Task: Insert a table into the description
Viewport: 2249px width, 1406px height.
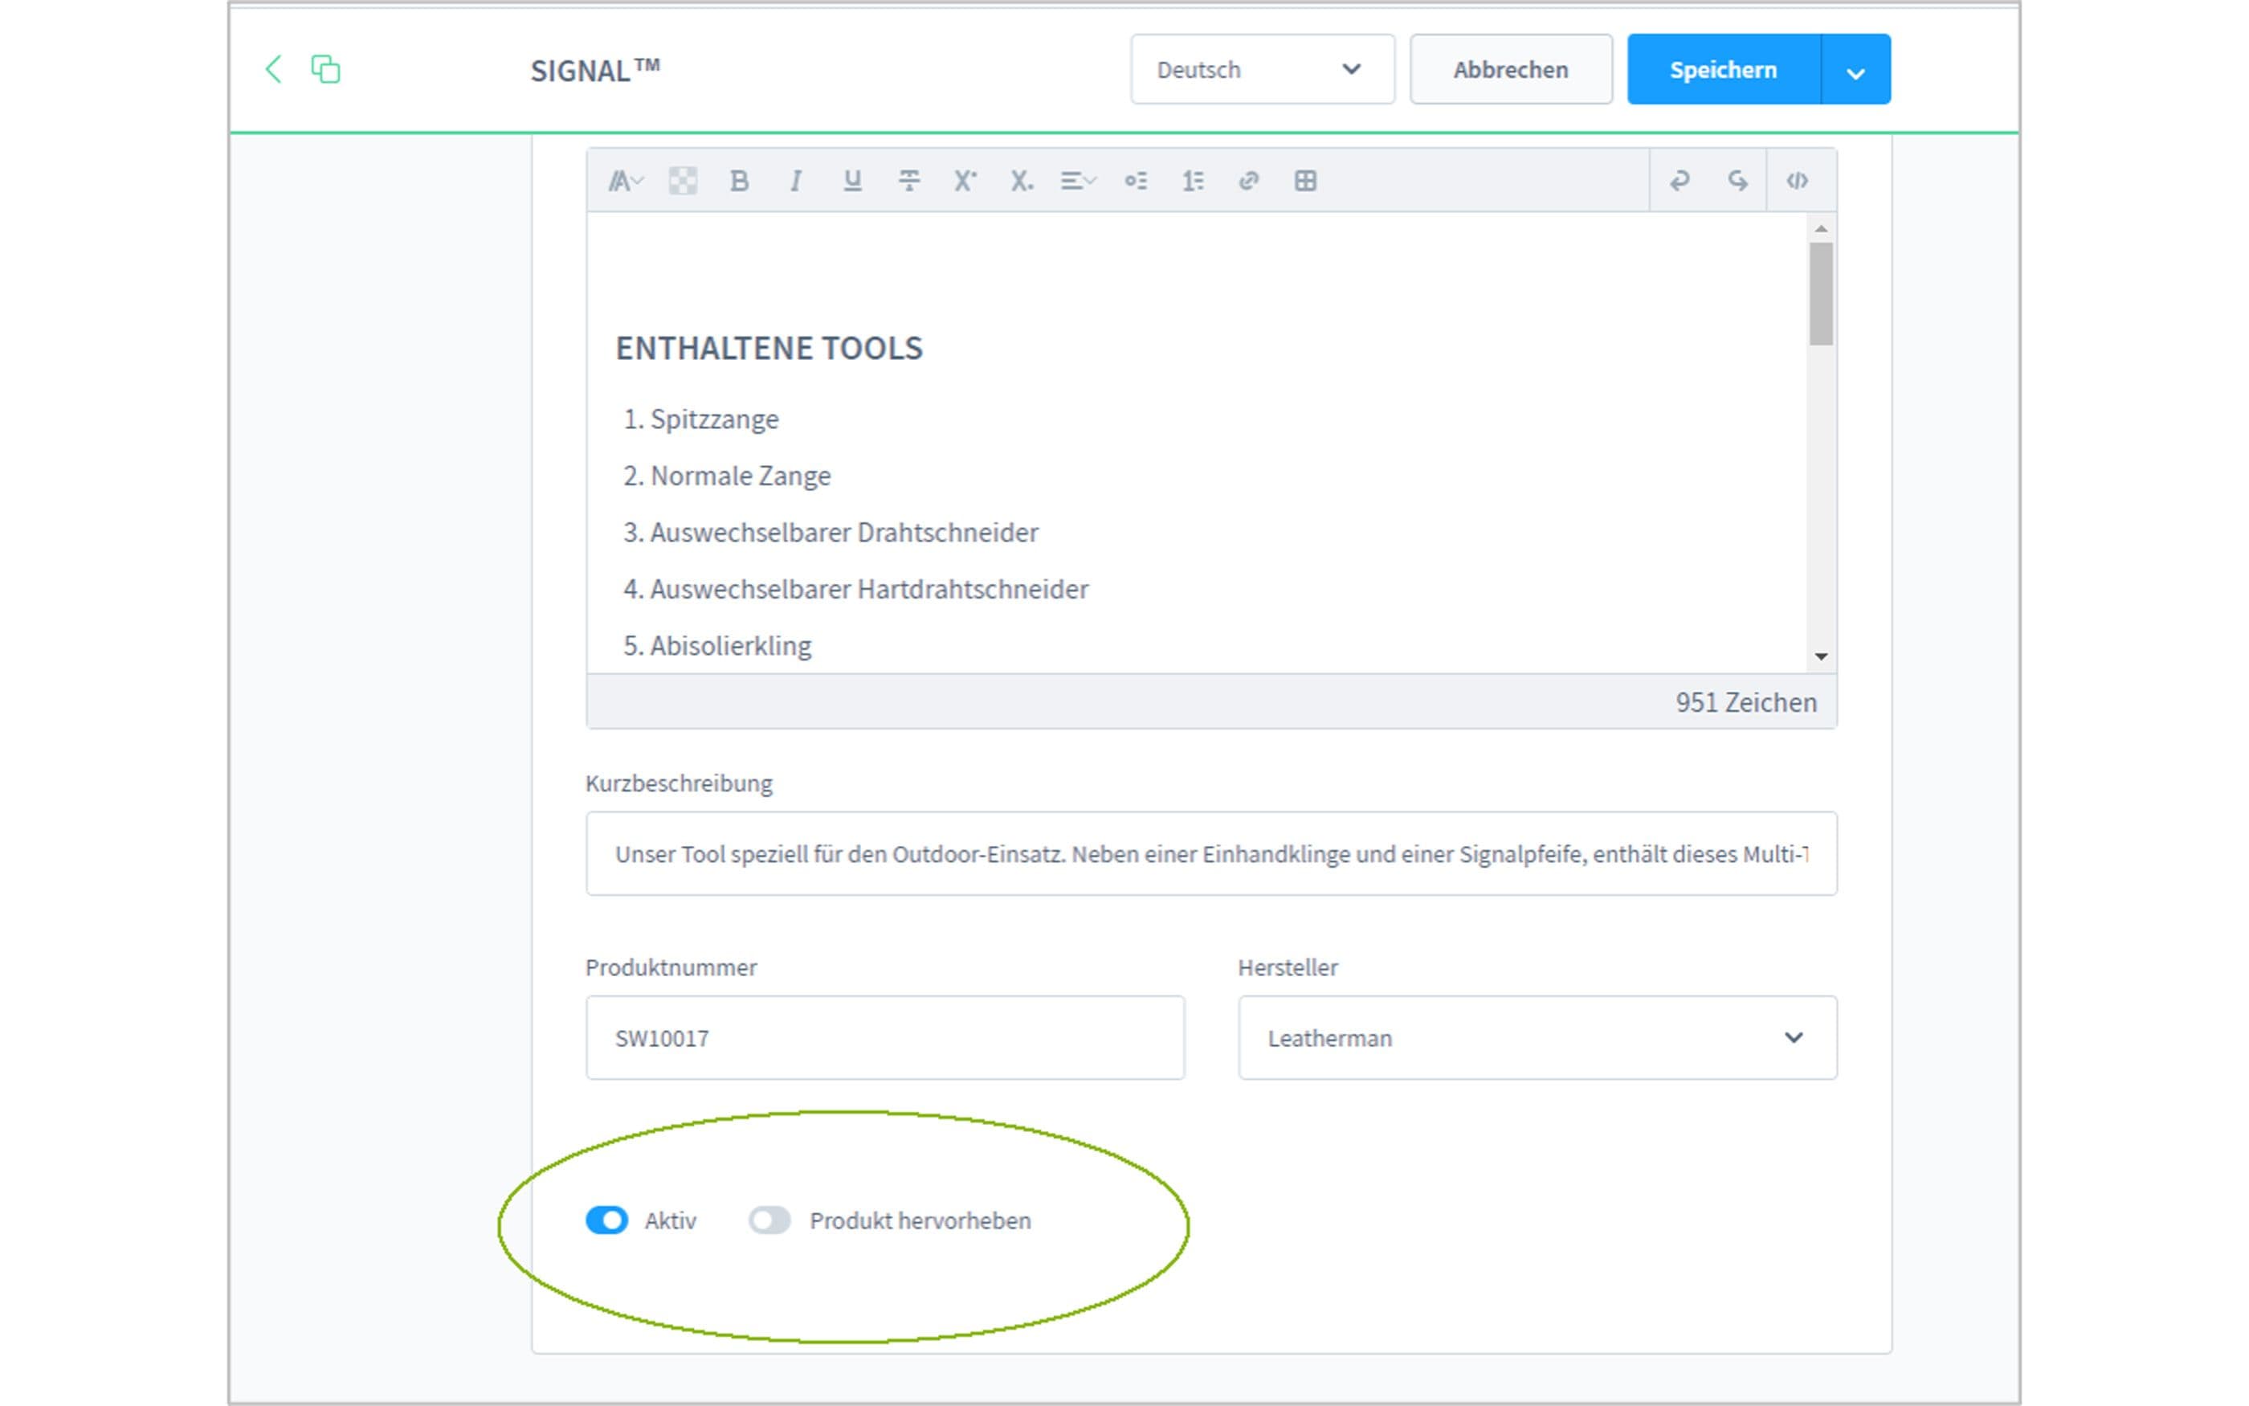Action: coord(1306,181)
